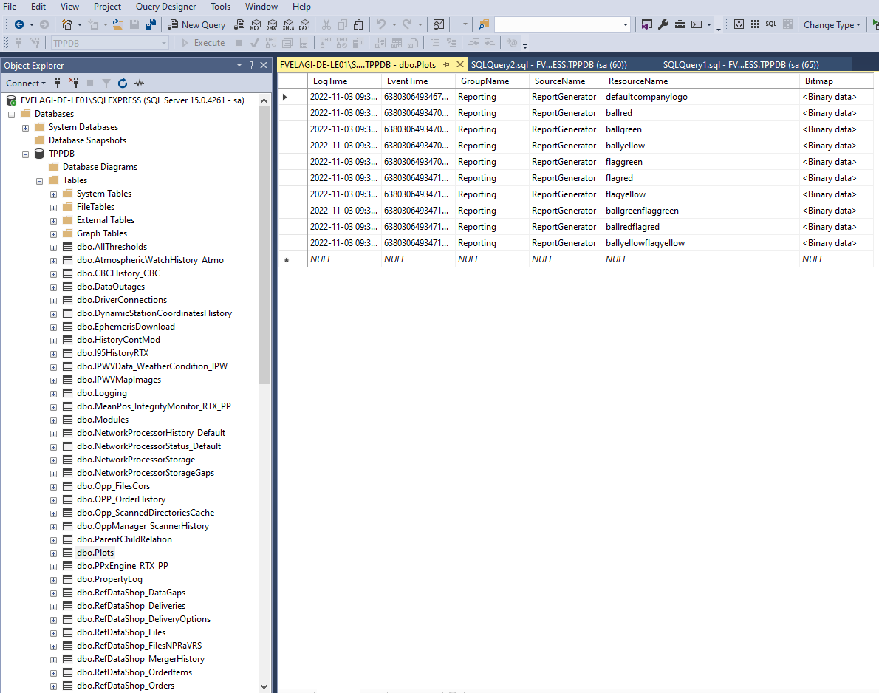Click the Open File folder icon
Screen dimensions: 879x693
(118, 24)
